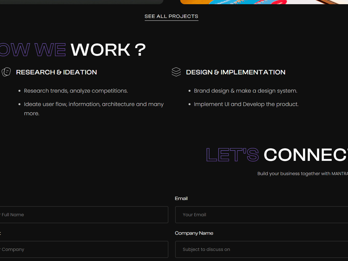Select 'Brand design & make a design system.' text
The image size is (348, 261).
click(246, 91)
